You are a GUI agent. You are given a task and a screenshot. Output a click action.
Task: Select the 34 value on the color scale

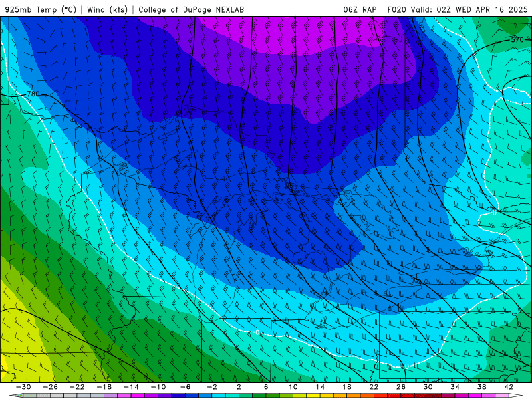(455, 387)
